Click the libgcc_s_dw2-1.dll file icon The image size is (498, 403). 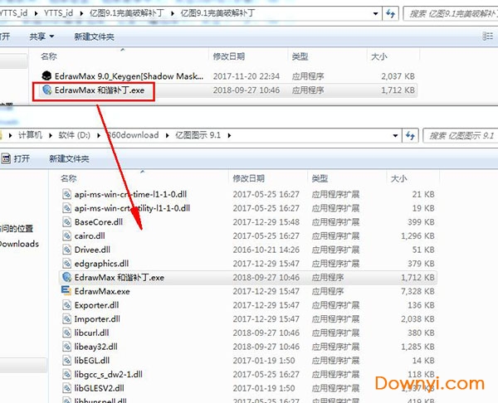(66, 374)
